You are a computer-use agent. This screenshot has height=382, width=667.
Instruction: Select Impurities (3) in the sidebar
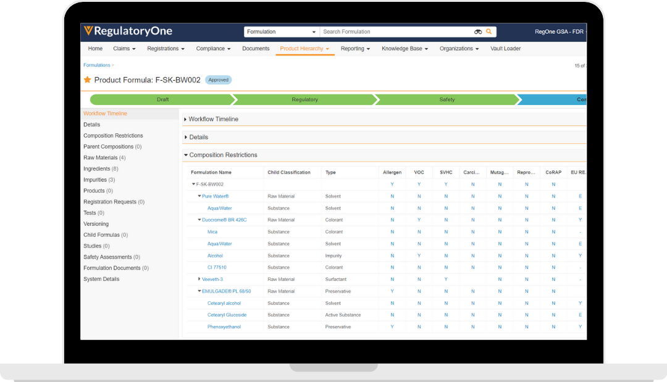(x=99, y=180)
